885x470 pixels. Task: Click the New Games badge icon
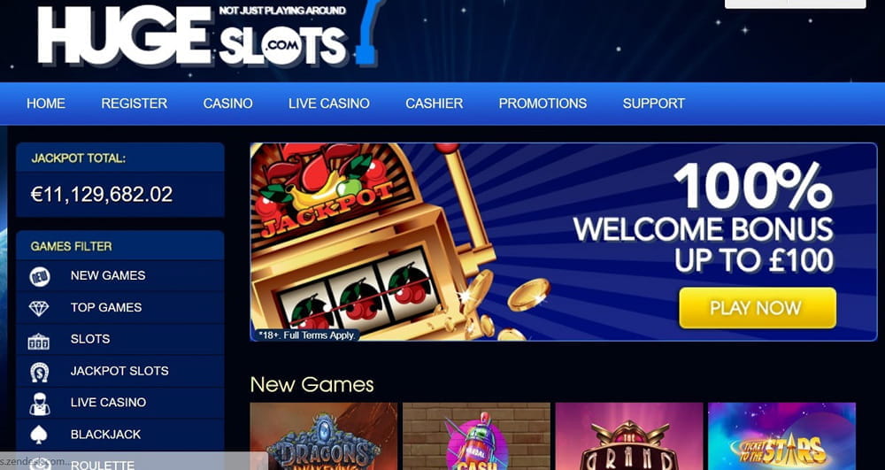click(40, 276)
